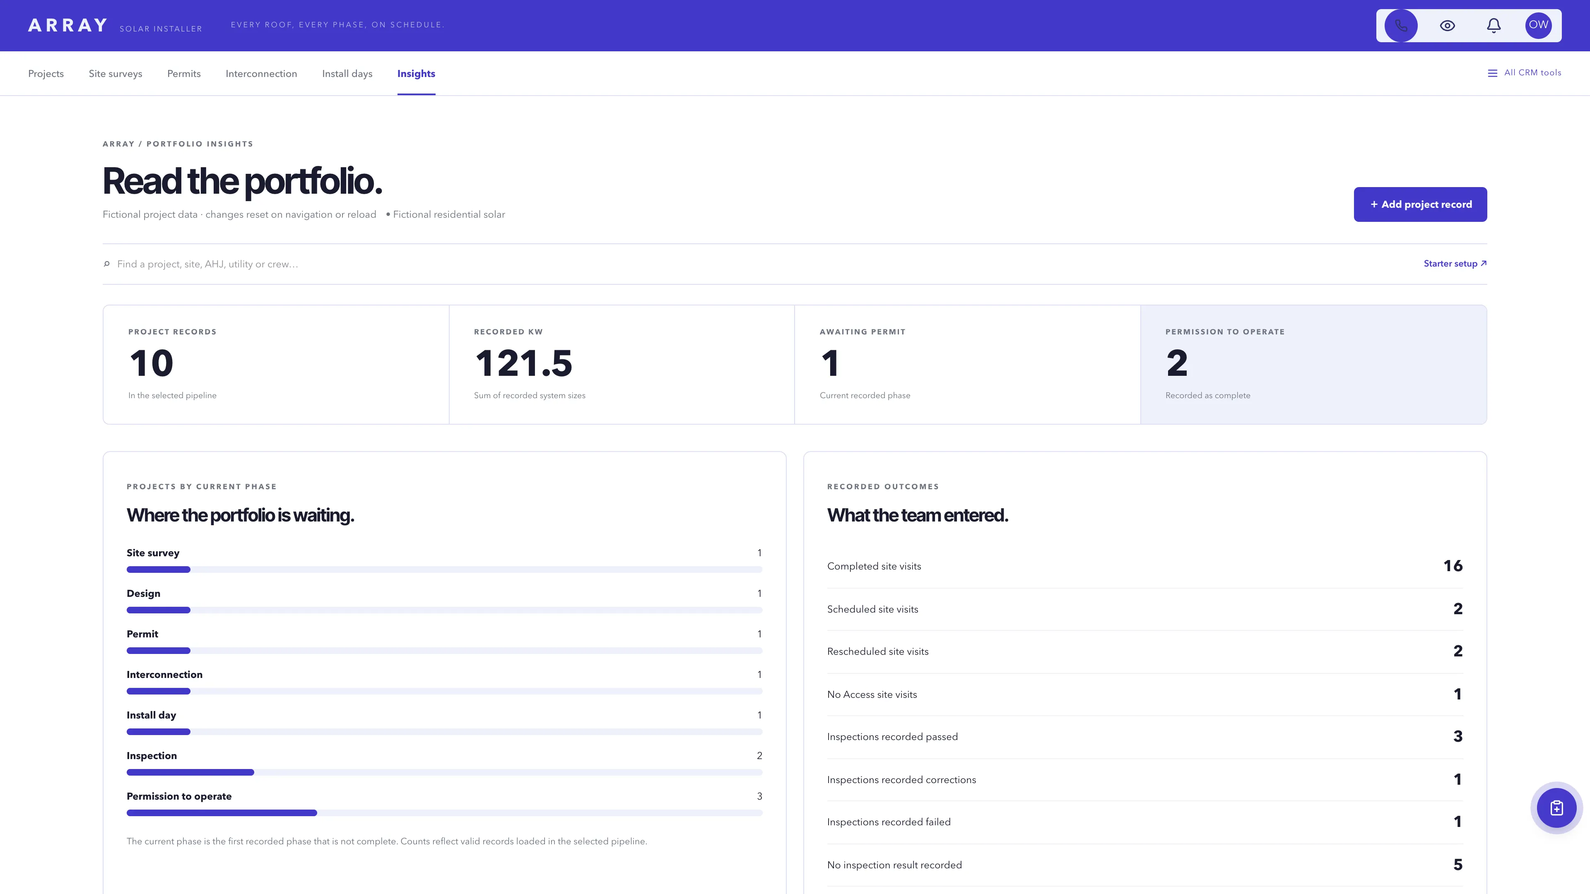
Task: Click the Project Records card
Action: pyautogui.click(x=276, y=365)
